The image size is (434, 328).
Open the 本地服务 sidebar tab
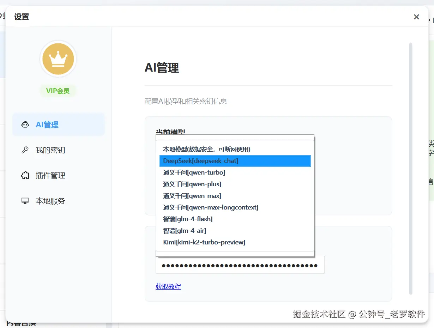(59, 201)
